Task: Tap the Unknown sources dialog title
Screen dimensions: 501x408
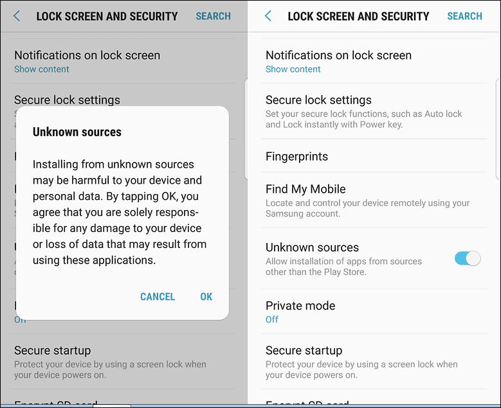Action: coord(77,132)
